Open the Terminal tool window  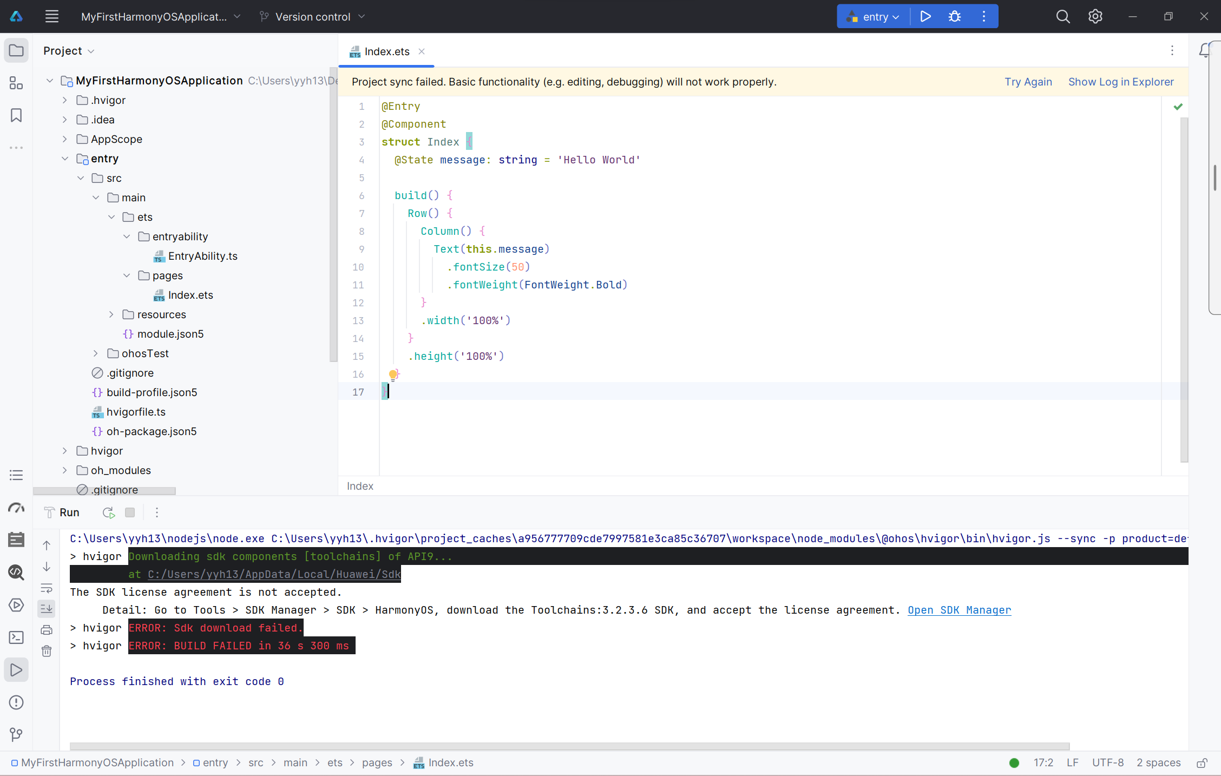pyautogui.click(x=16, y=637)
